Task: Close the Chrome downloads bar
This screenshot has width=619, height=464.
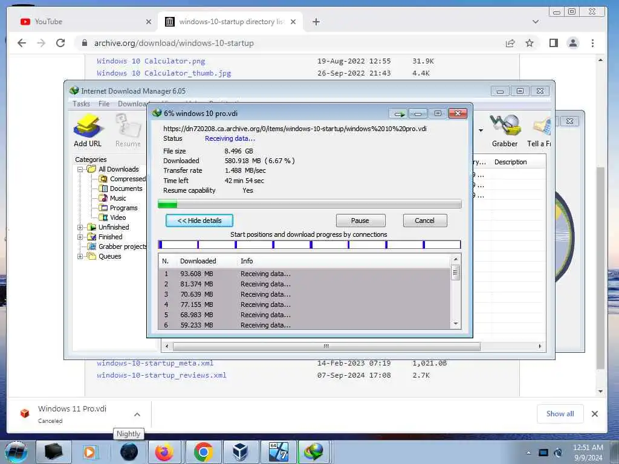Action: click(x=595, y=414)
